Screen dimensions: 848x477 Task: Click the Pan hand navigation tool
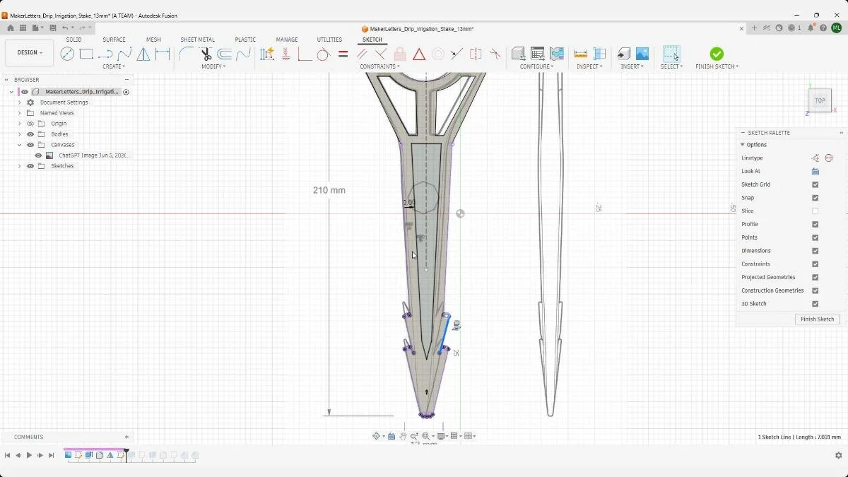point(403,436)
